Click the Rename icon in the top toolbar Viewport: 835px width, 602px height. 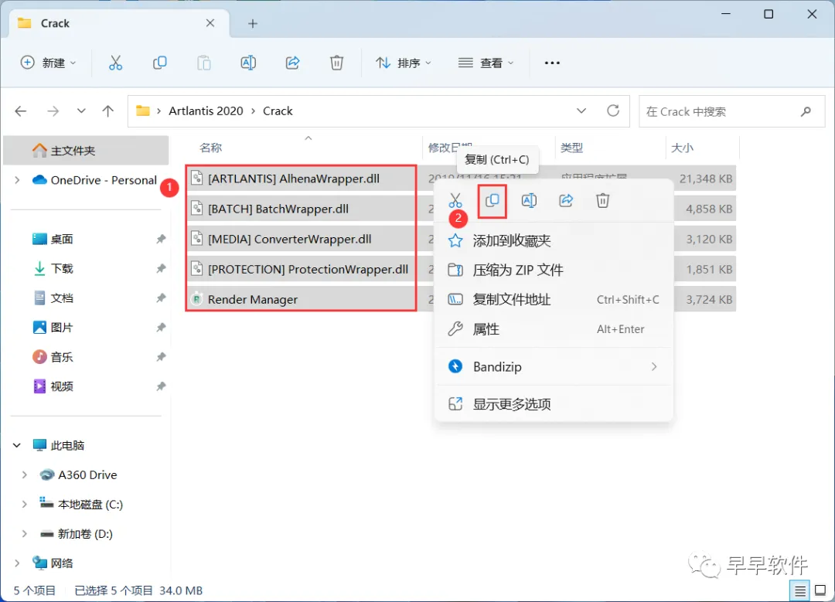point(248,63)
